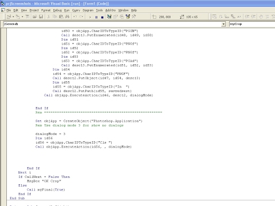Click the Undo arrow icon
The width and height of the screenshot is (275, 206).
point(75,17)
